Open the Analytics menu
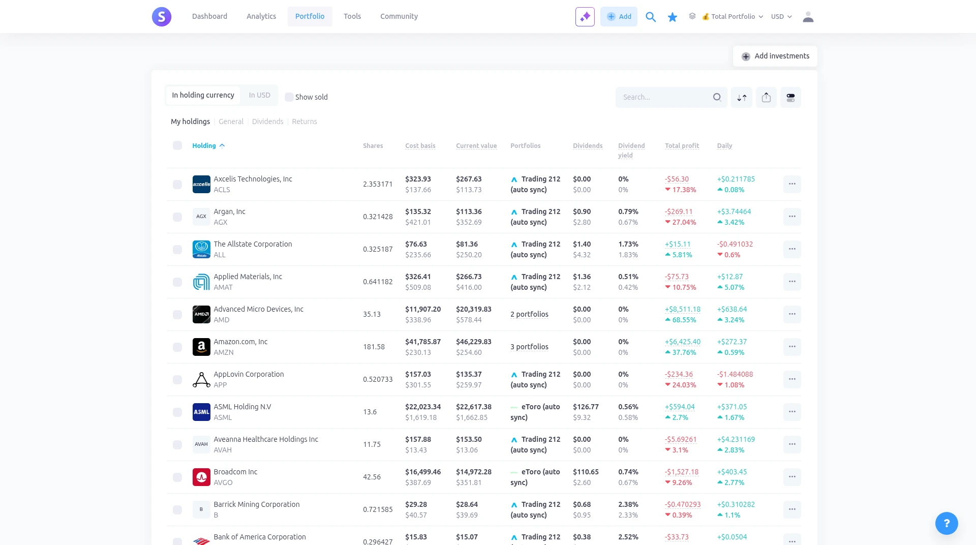This screenshot has width=976, height=545. point(261,17)
